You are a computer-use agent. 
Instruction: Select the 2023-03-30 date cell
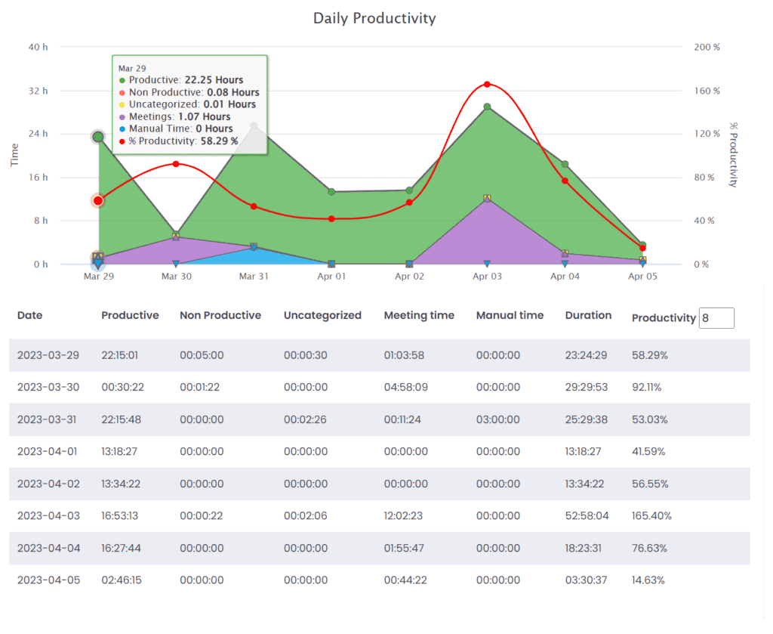tap(48, 388)
